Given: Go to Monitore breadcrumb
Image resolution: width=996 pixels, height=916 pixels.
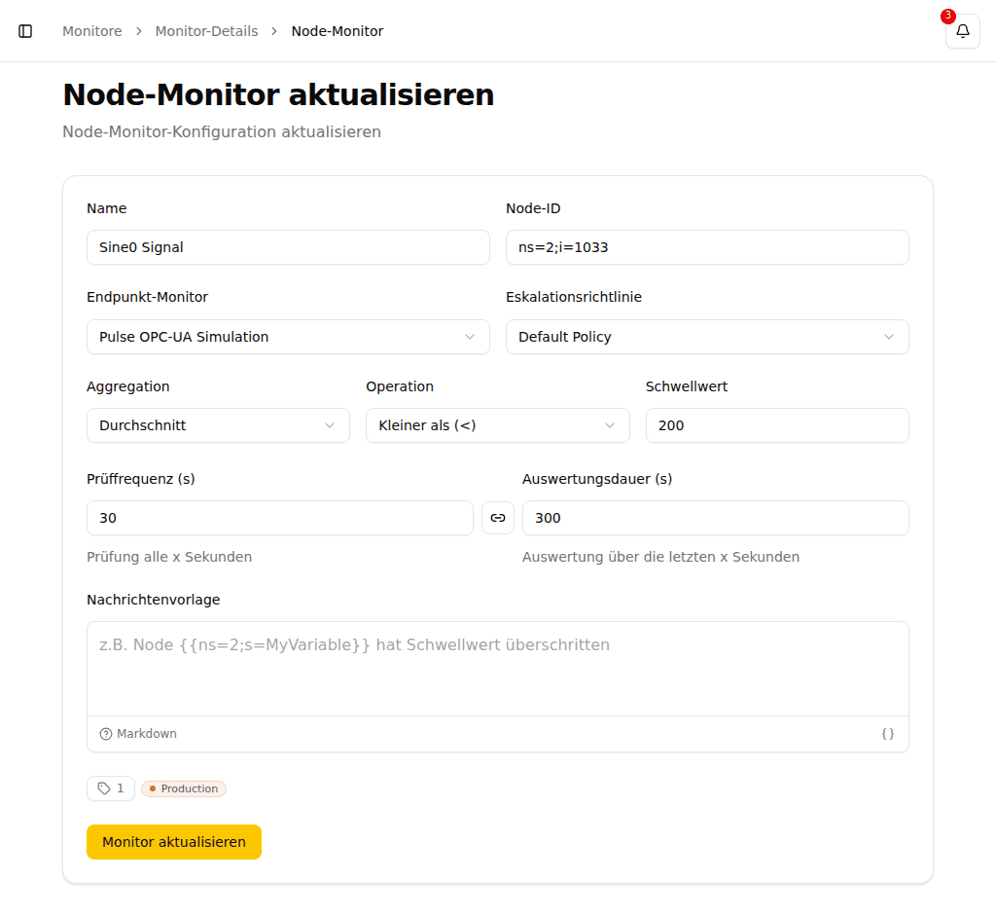Looking at the screenshot, I should click(x=92, y=31).
